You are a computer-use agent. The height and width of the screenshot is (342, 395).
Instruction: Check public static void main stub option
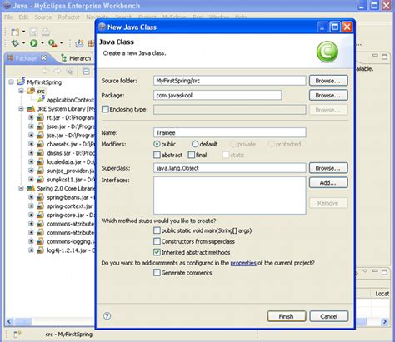click(x=157, y=230)
